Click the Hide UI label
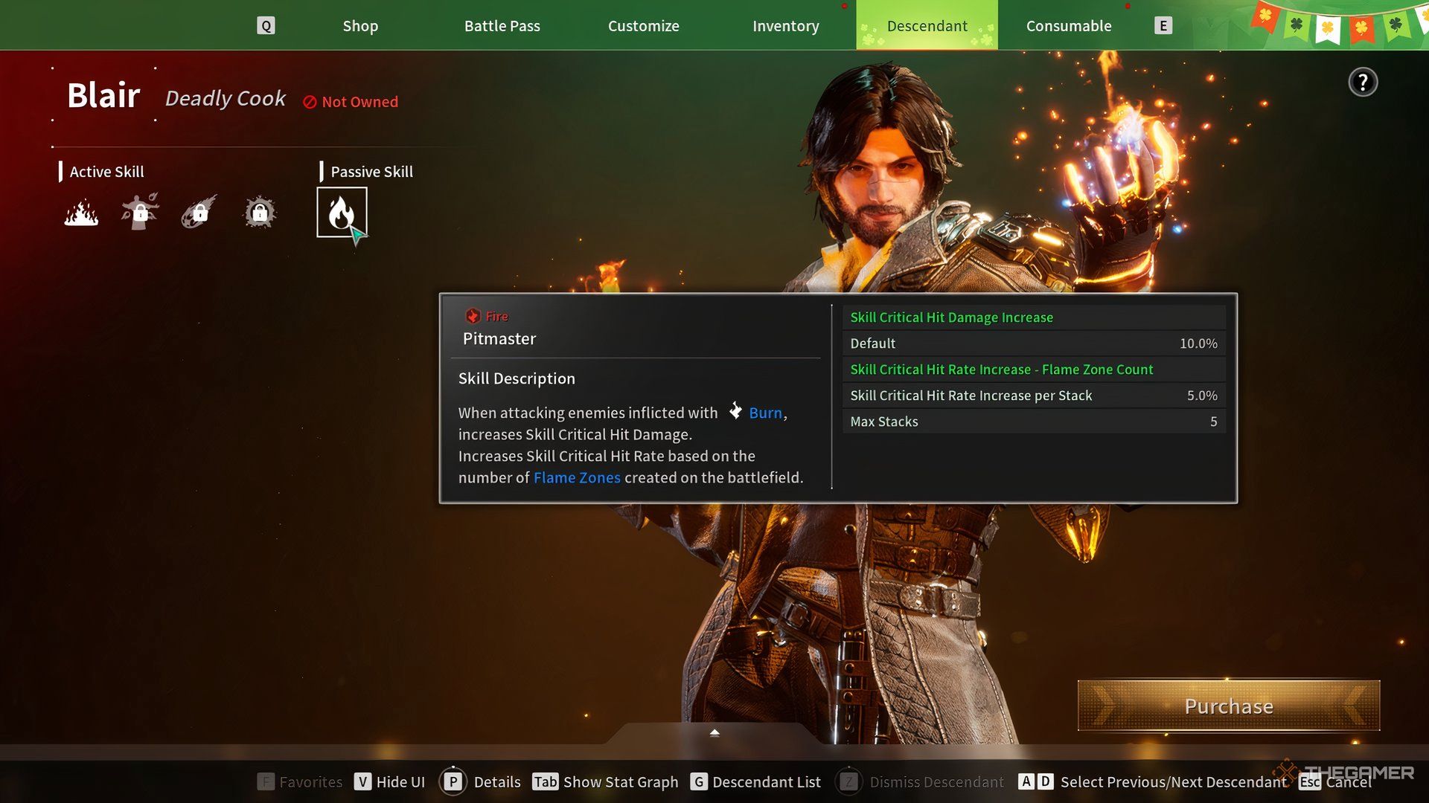Viewport: 1429px width, 803px height. (400, 781)
